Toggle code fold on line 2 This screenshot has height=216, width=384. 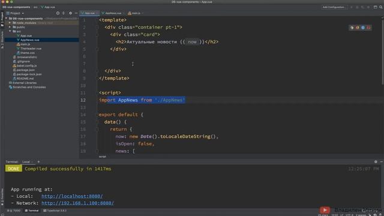97,27
